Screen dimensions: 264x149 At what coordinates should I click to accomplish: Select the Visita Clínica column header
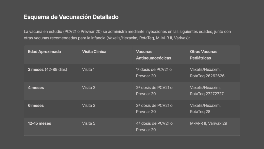pyautogui.click(x=94, y=51)
